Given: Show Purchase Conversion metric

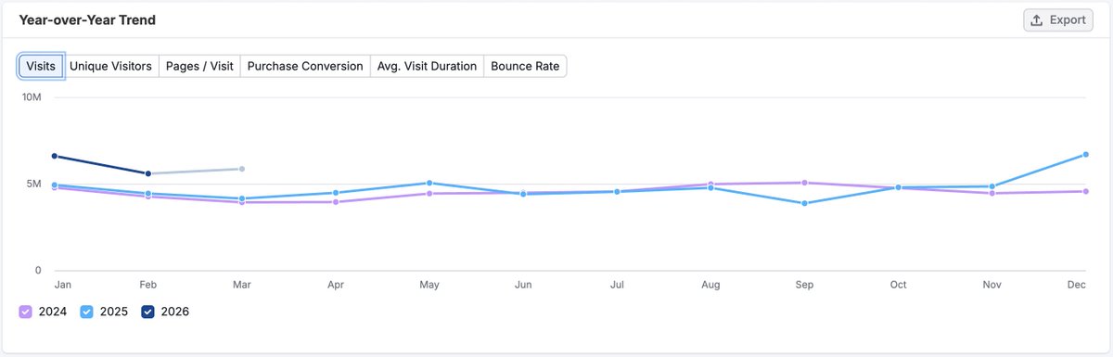Looking at the screenshot, I should [305, 66].
